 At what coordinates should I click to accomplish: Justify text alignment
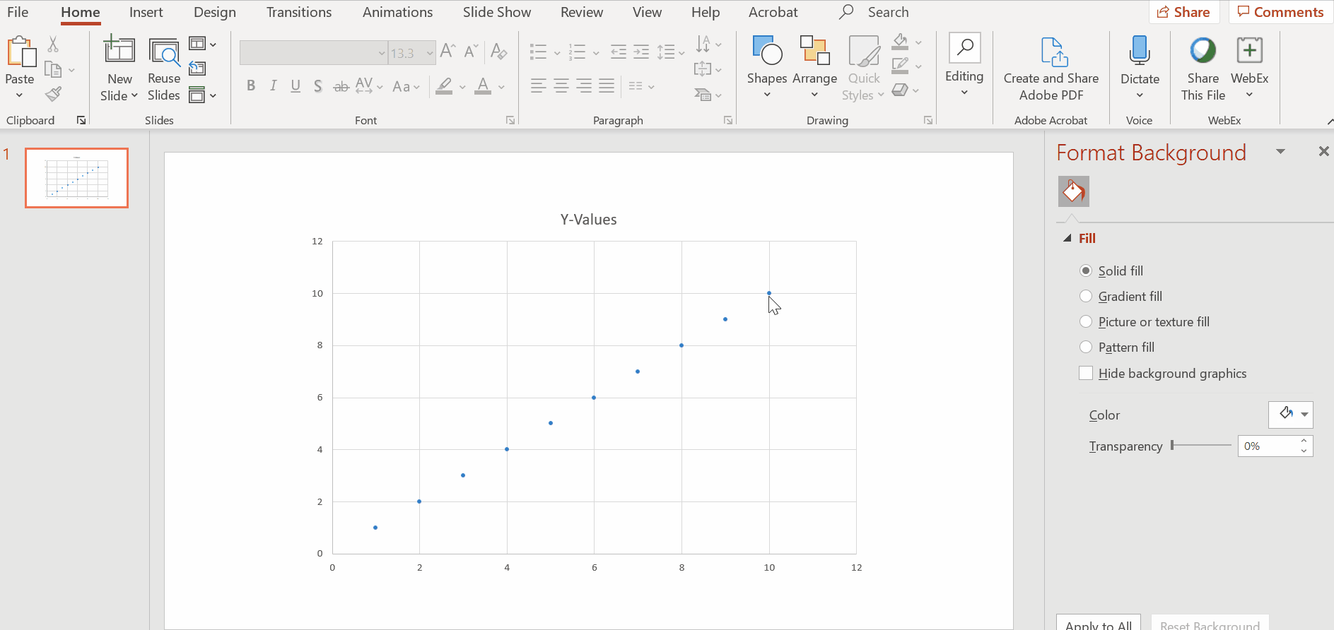tap(607, 86)
